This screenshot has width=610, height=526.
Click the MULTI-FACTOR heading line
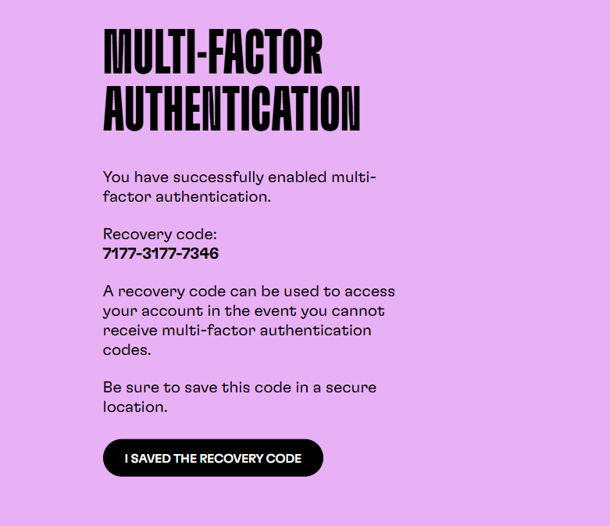[x=212, y=52]
